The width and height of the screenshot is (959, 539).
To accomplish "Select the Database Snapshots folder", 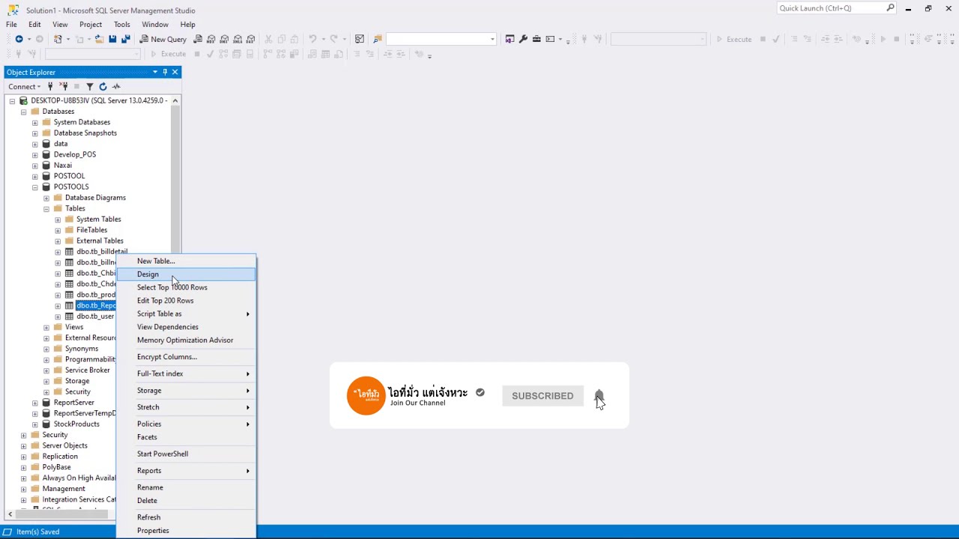I will [85, 133].
